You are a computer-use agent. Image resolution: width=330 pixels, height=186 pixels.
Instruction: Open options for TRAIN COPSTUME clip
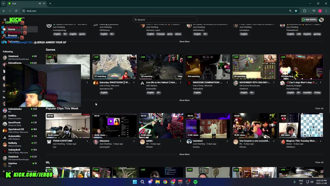[x=87, y=141]
